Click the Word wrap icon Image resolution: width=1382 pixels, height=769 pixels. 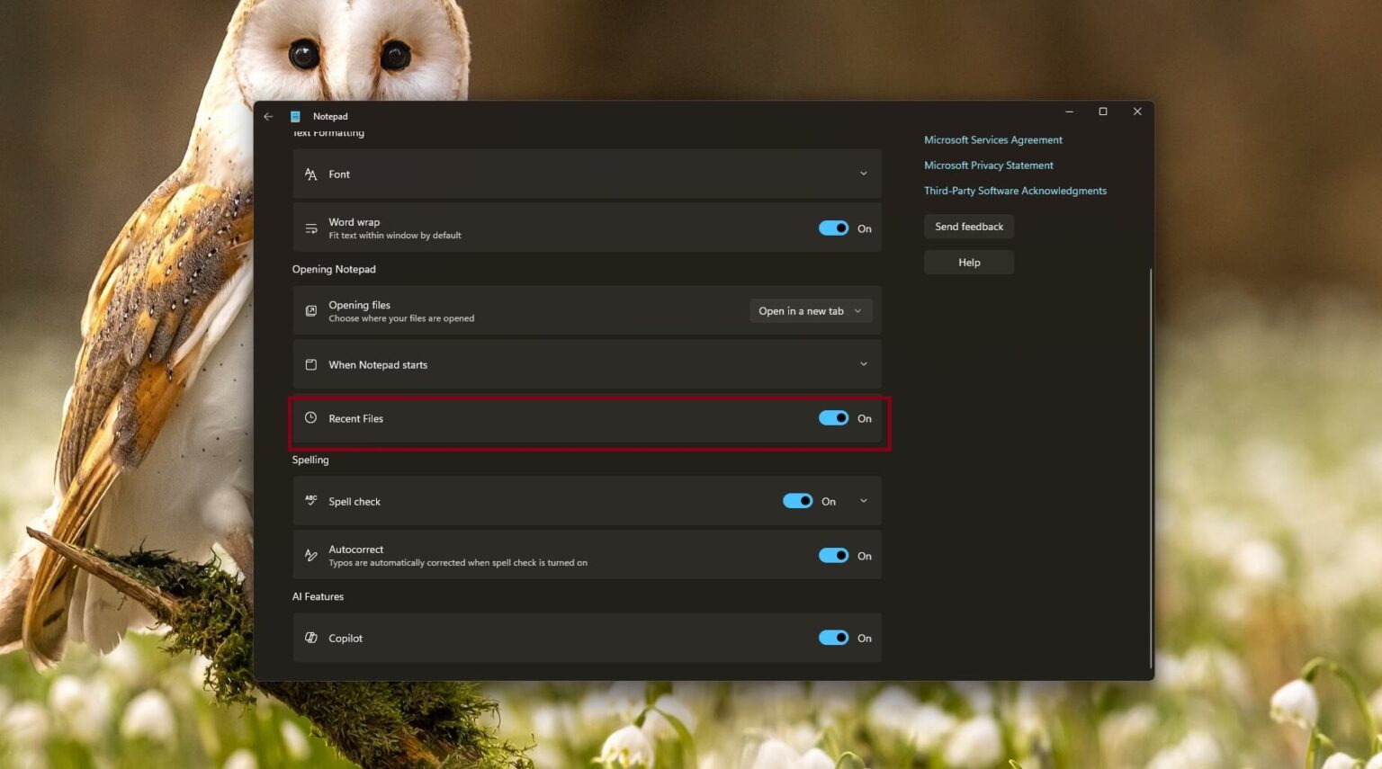click(310, 228)
